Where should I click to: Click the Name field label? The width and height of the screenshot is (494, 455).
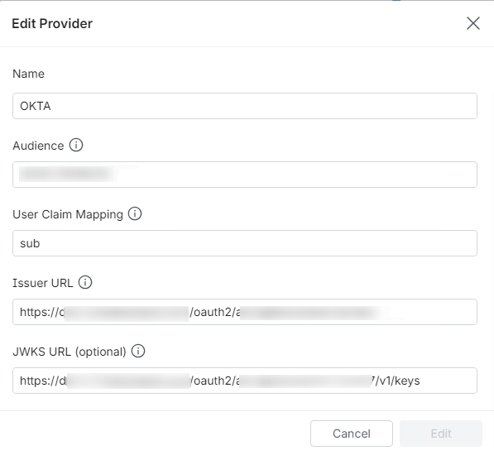(x=28, y=74)
